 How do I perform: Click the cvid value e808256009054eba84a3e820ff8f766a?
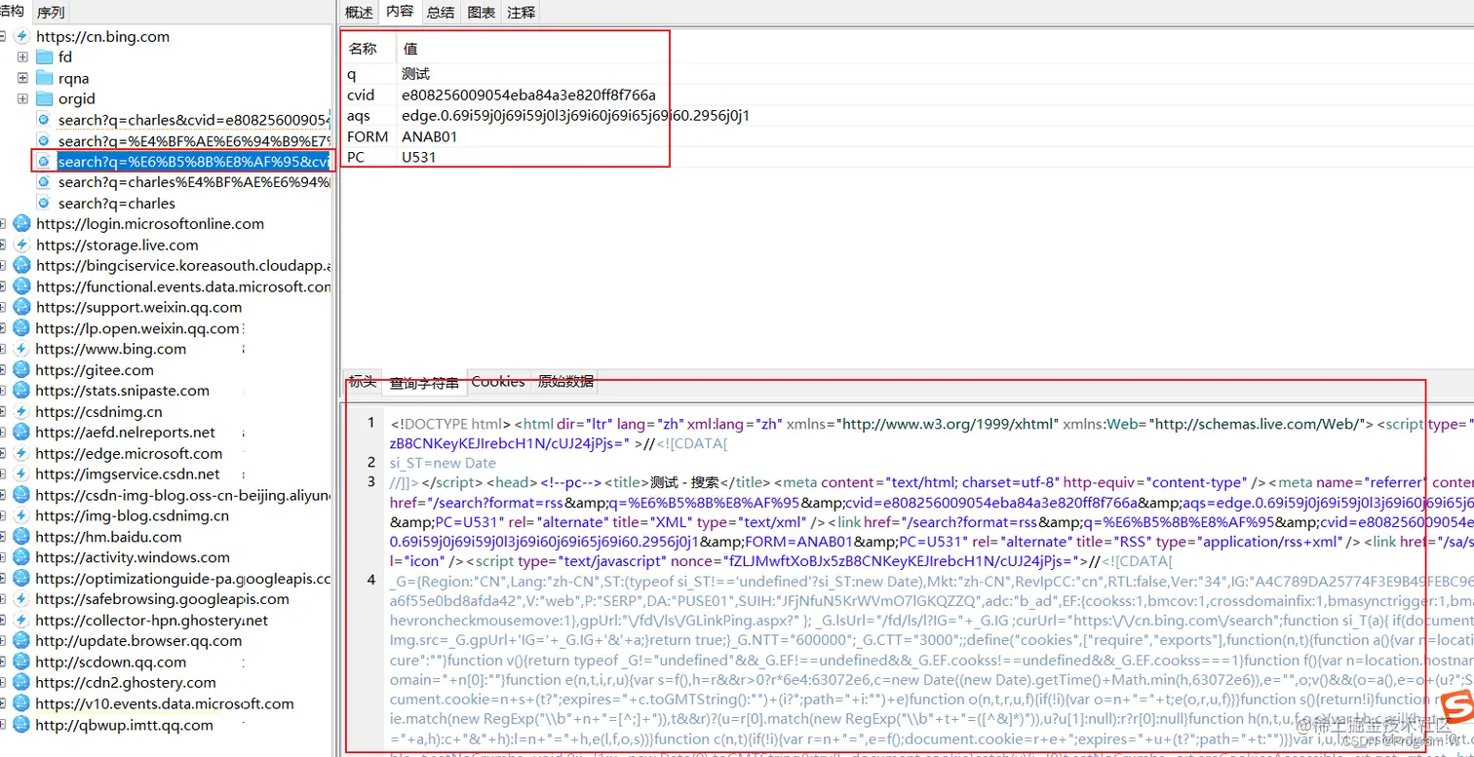528,95
